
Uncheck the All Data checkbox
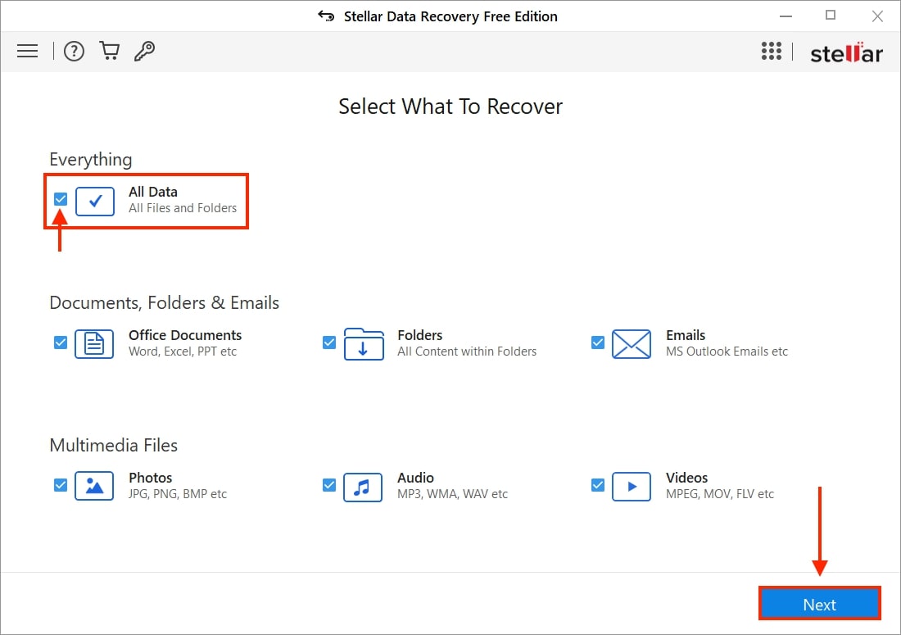[x=60, y=199]
